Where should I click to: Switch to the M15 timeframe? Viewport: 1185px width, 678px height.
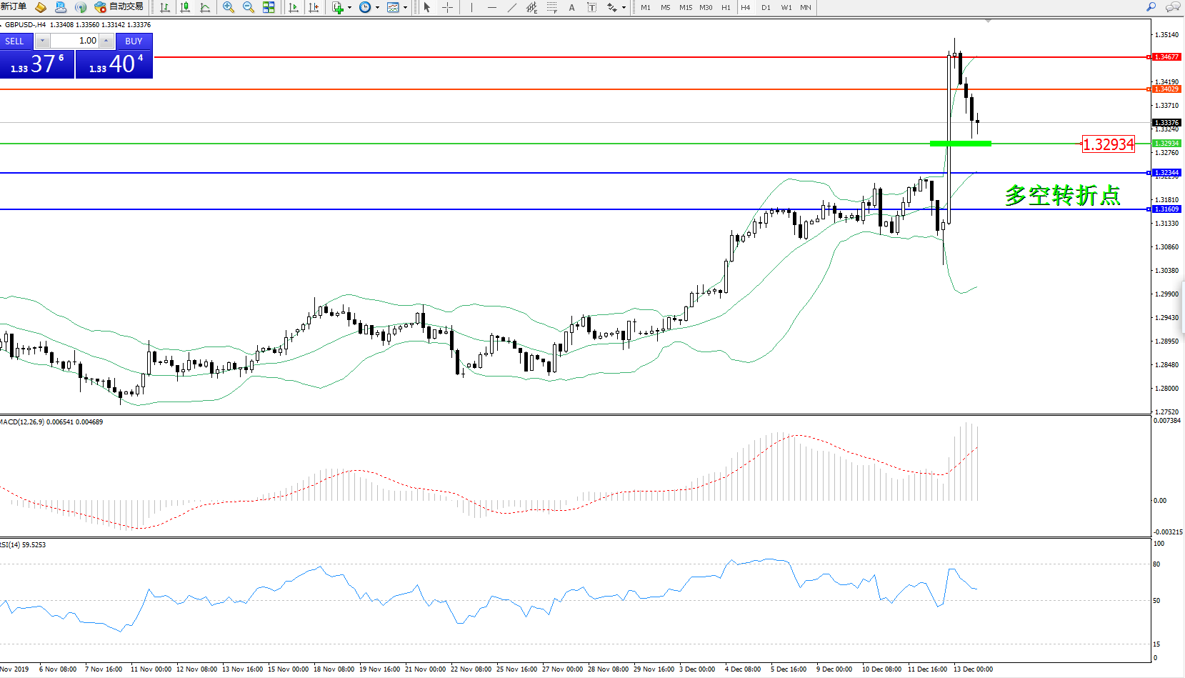point(685,7)
